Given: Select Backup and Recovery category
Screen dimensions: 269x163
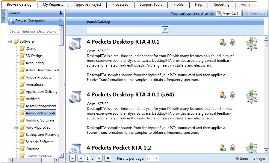Looking at the screenshot, I should coord(42,135).
